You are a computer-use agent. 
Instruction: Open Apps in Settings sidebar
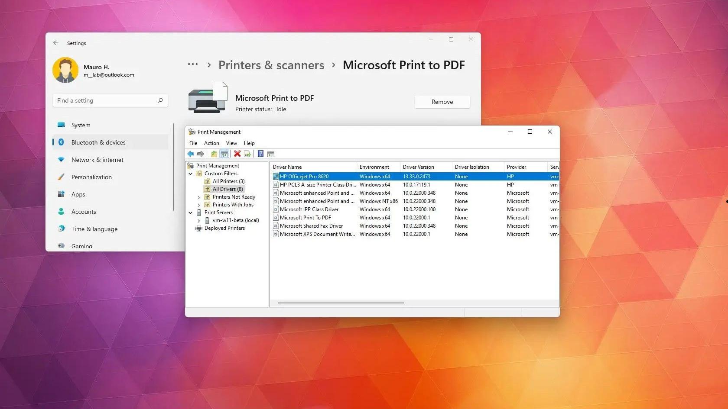coord(110,194)
